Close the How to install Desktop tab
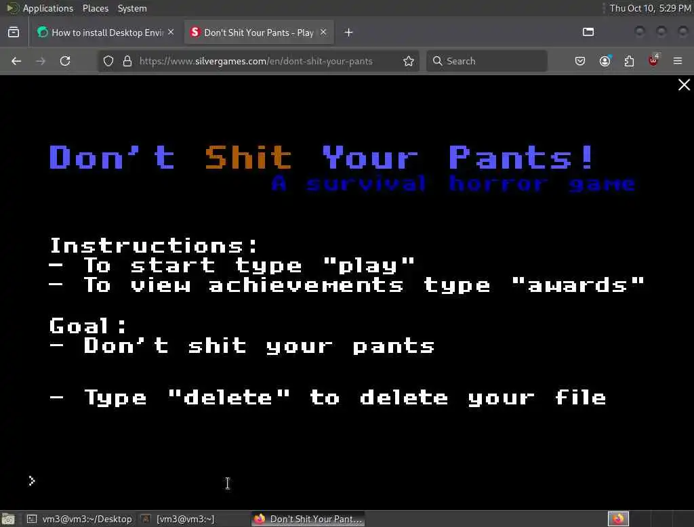Screen dimensions: 694x527 point(171,33)
